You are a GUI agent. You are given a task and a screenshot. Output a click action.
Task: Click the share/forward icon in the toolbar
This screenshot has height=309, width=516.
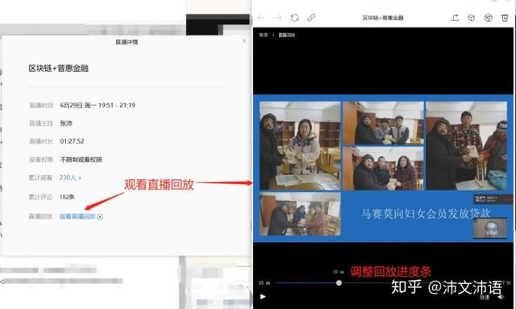click(455, 18)
